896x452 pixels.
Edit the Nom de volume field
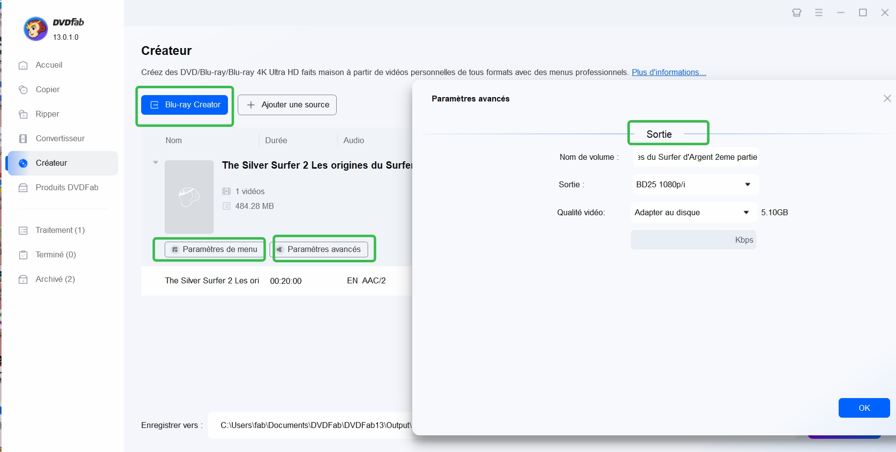pyautogui.click(x=696, y=157)
